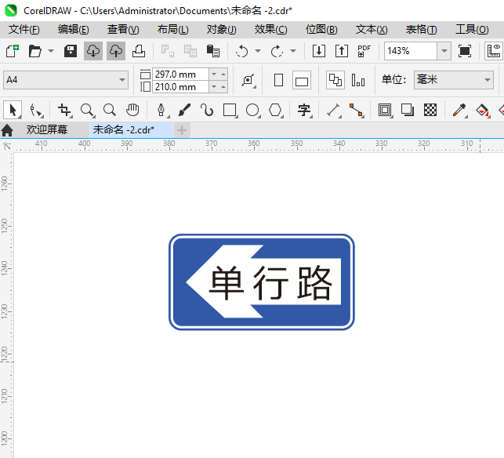
Task: Click the auto-fit page icon
Action: [x=248, y=80]
